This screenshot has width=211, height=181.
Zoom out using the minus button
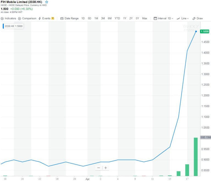point(99,168)
